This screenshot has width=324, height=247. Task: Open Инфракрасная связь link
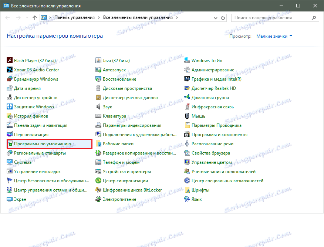point(213,107)
